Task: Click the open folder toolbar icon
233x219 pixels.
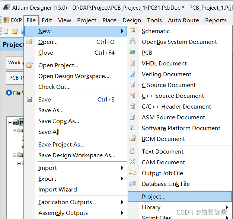Action: point(15,31)
